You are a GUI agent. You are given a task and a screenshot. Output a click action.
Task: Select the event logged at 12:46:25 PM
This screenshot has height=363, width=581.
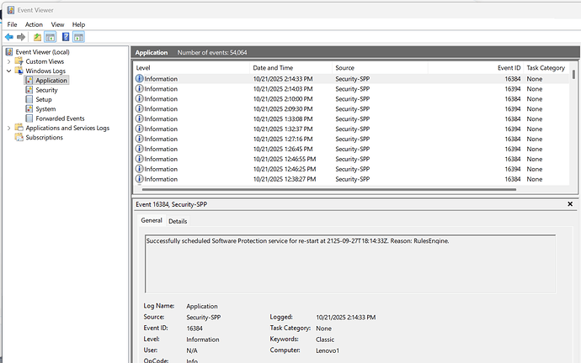point(351,169)
